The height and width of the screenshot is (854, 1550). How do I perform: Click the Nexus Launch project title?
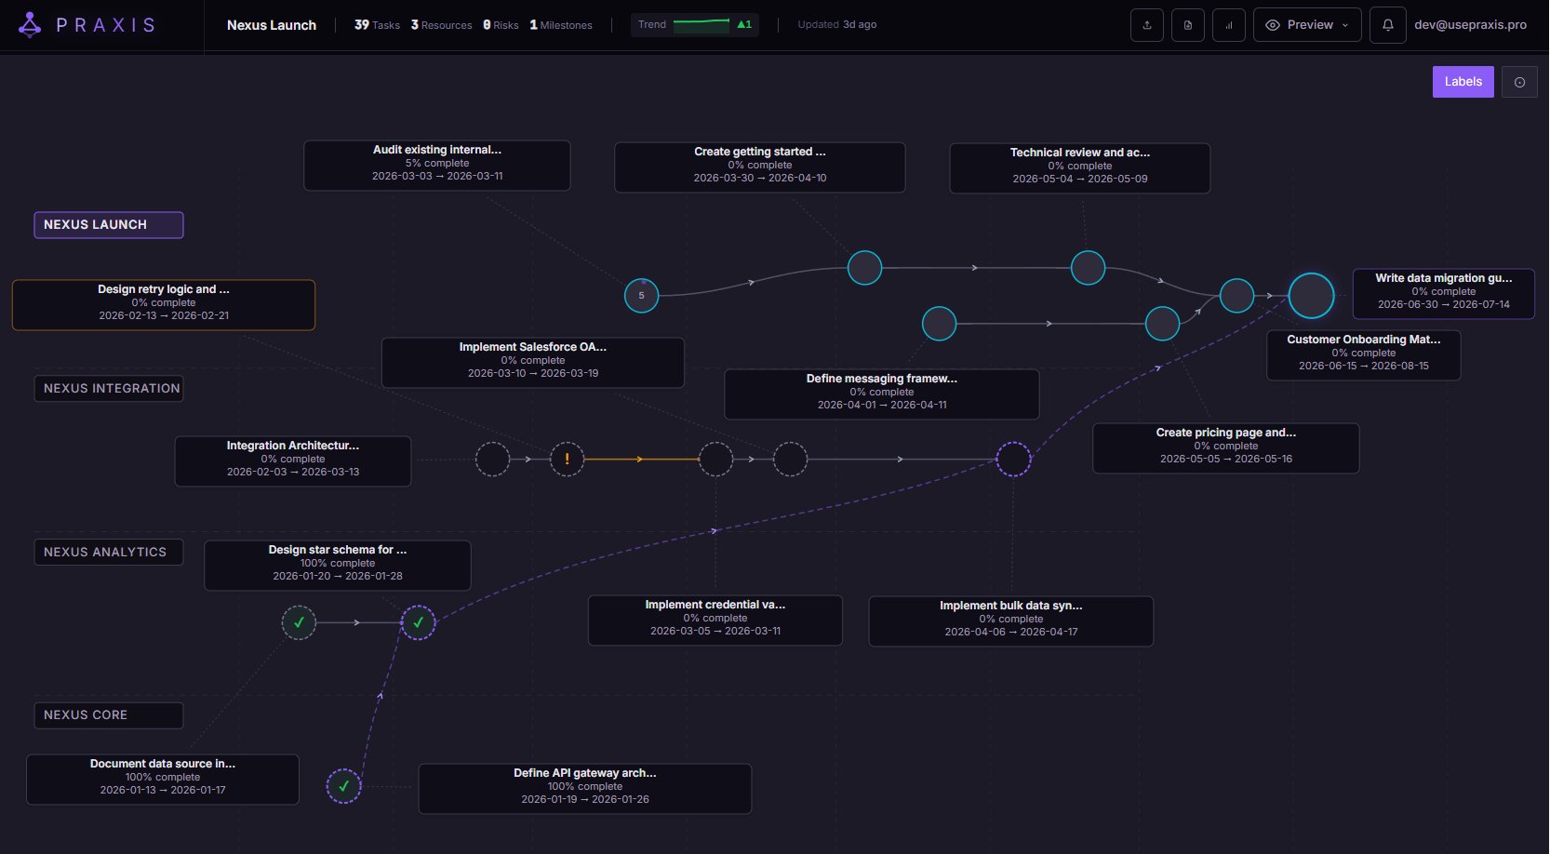click(272, 25)
